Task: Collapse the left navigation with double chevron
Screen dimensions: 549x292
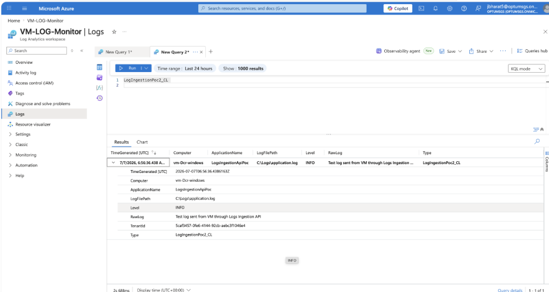Action: [x=82, y=51]
